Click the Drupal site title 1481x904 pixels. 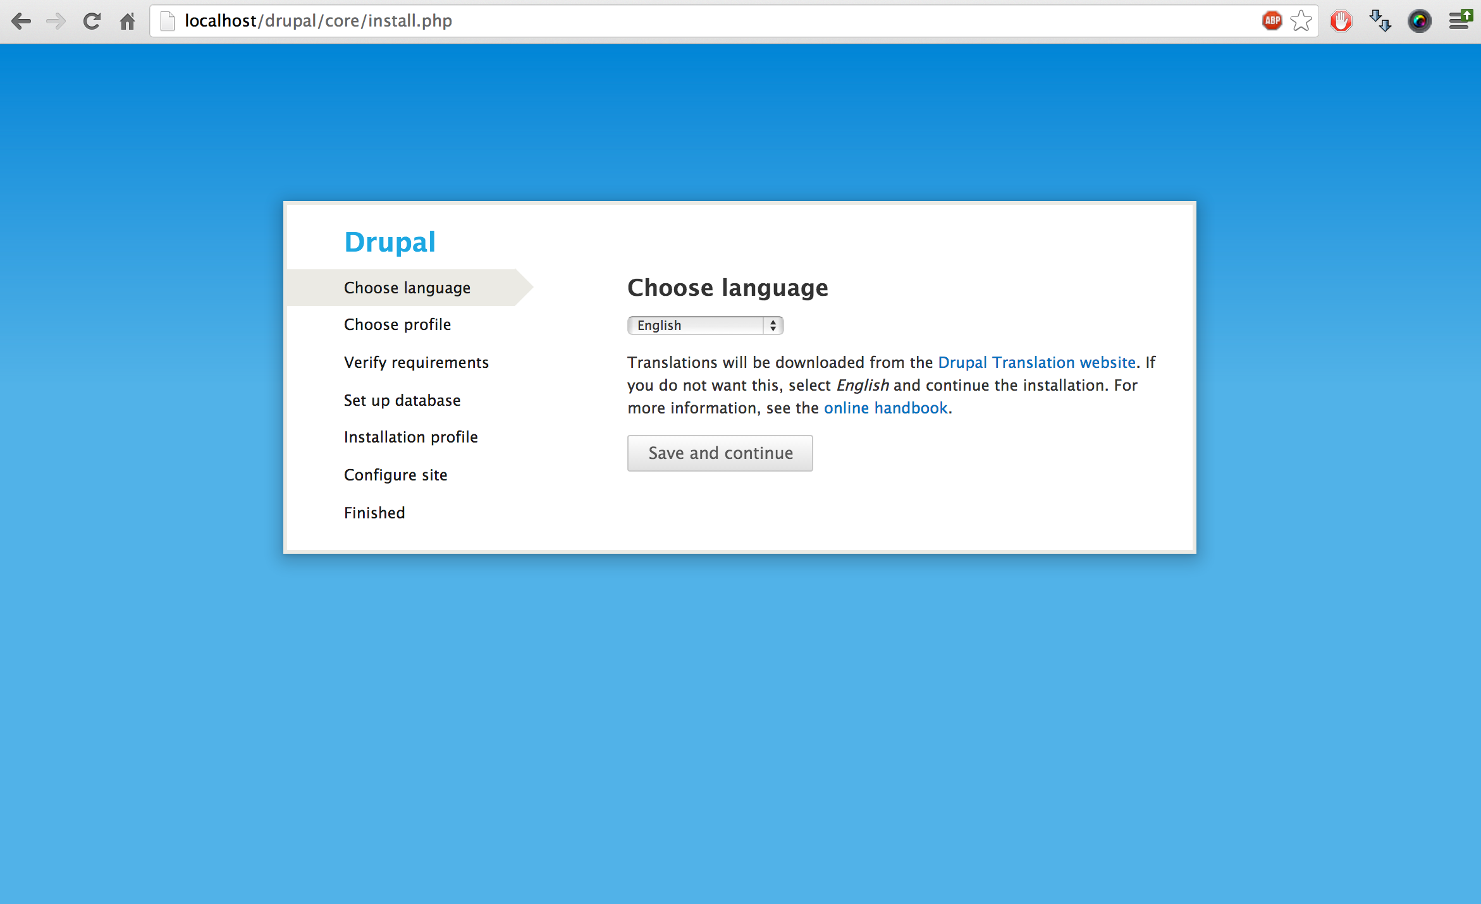click(390, 242)
